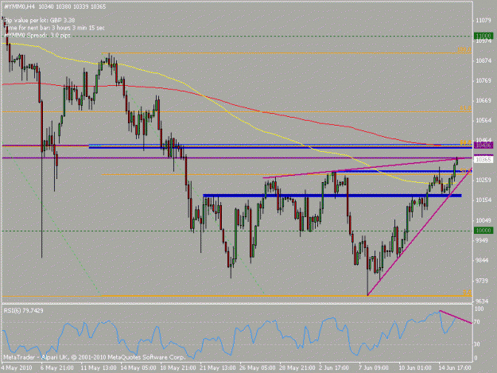The height and width of the screenshot is (373, 497).
Task: Select the green 10000 price level tag
Action: [x=483, y=231]
